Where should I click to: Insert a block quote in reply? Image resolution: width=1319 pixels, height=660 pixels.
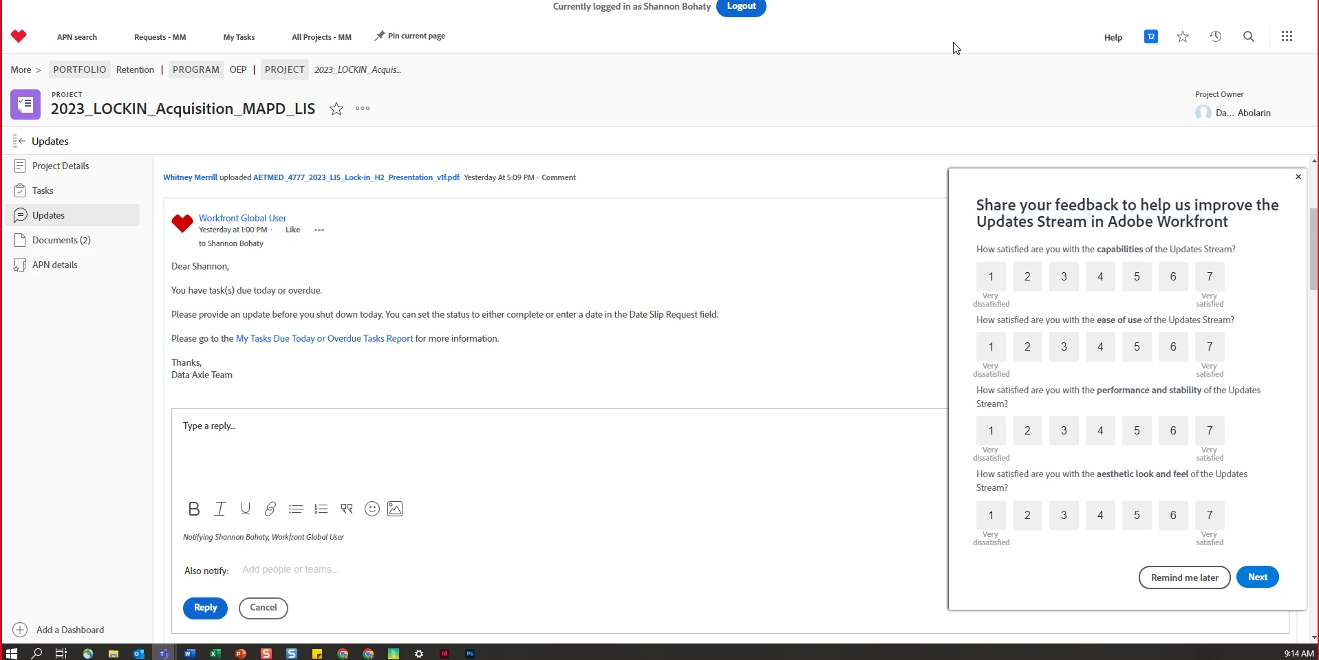[x=347, y=509]
